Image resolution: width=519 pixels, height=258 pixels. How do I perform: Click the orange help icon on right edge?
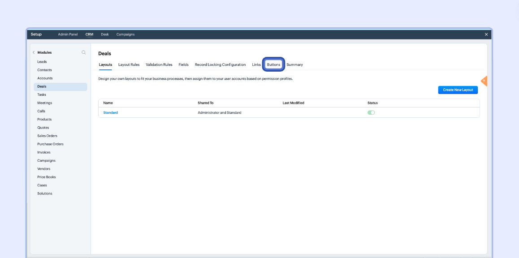point(484,81)
